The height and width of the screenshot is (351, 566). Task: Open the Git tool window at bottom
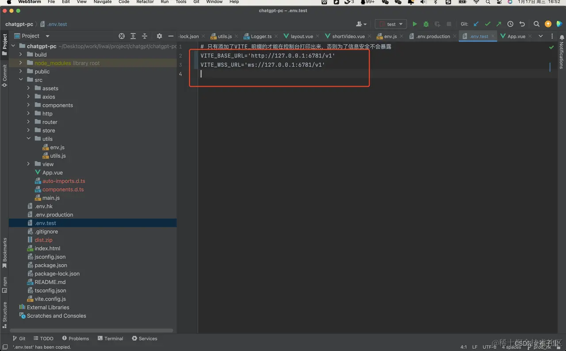(x=19, y=339)
